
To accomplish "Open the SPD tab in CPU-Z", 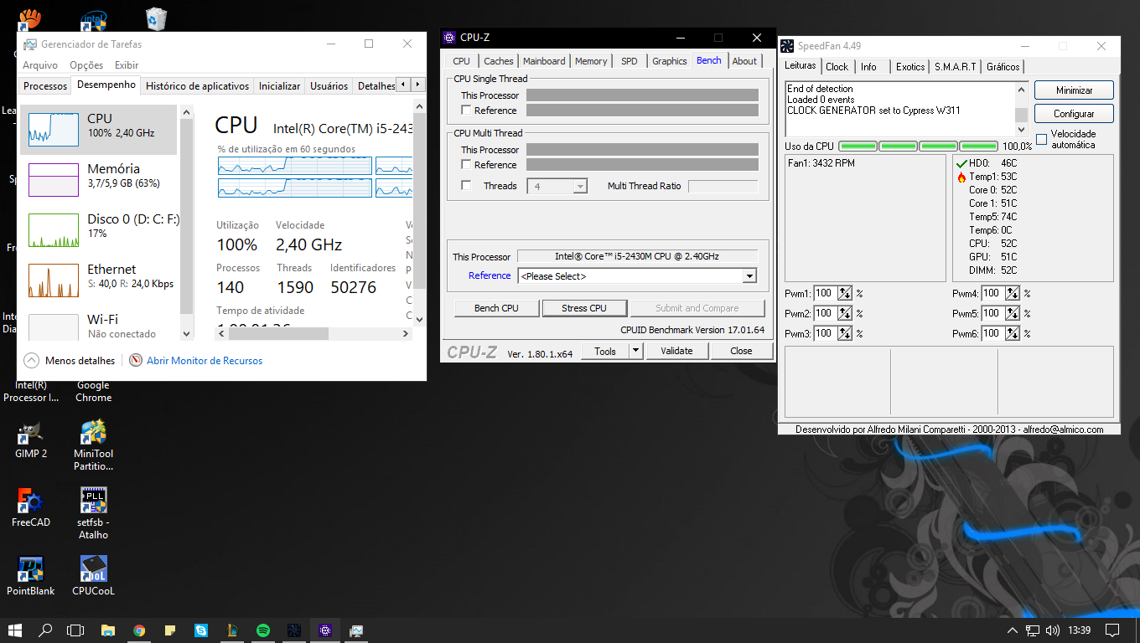I will click(629, 61).
